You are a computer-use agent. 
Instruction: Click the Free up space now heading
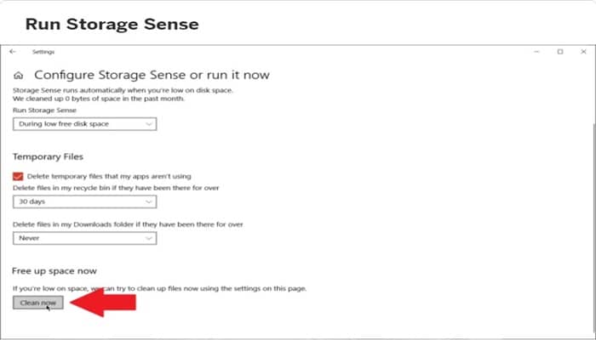54,271
